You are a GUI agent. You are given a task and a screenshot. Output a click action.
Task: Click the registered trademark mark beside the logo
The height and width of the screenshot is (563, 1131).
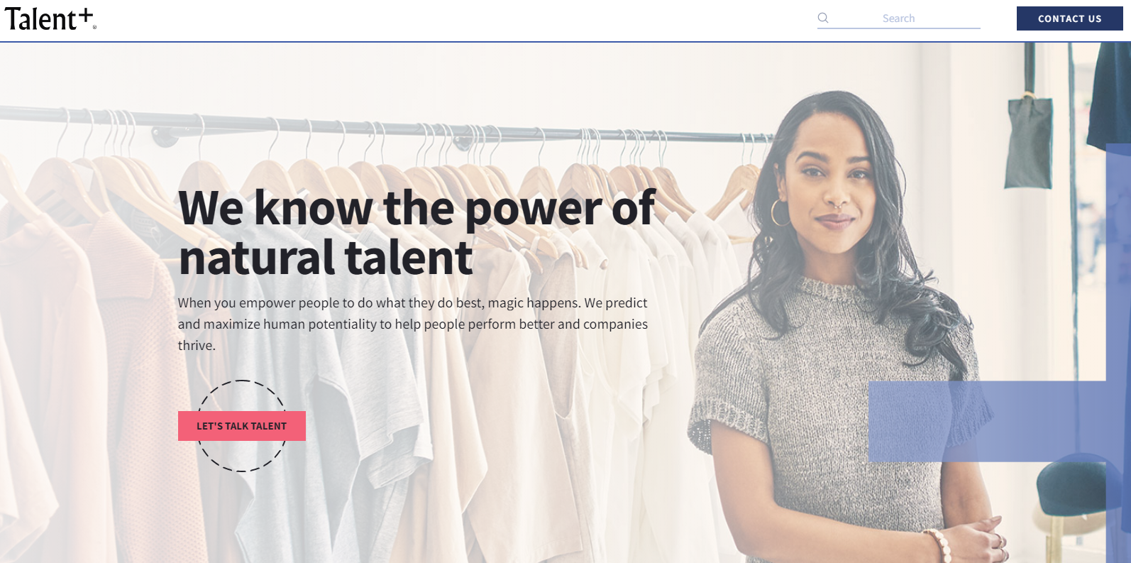coord(94,27)
